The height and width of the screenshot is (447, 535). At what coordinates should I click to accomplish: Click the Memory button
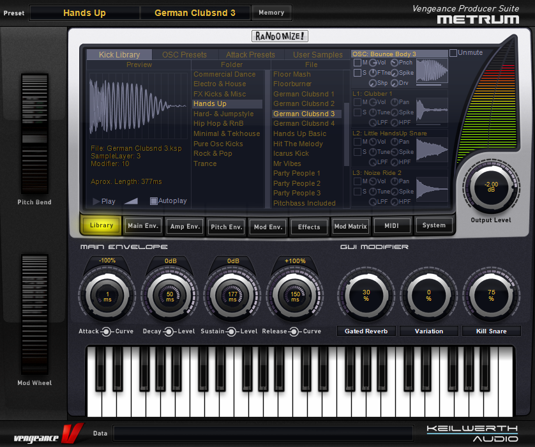click(271, 13)
